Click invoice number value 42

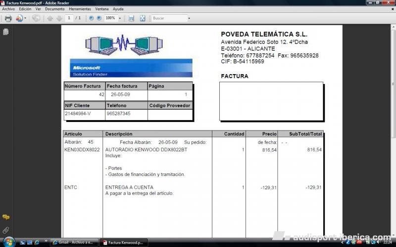click(x=101, y=94)
